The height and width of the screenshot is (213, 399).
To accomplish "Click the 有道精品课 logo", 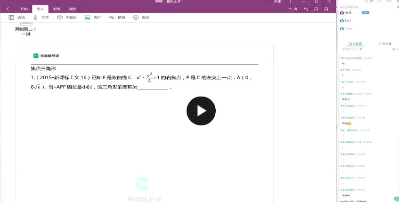I will [x=46, y=56].
